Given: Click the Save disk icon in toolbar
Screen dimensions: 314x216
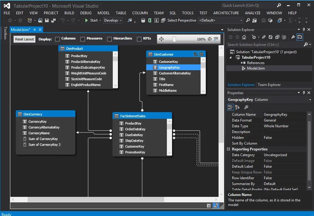Looking at the screenshot, I should (47, 20).
